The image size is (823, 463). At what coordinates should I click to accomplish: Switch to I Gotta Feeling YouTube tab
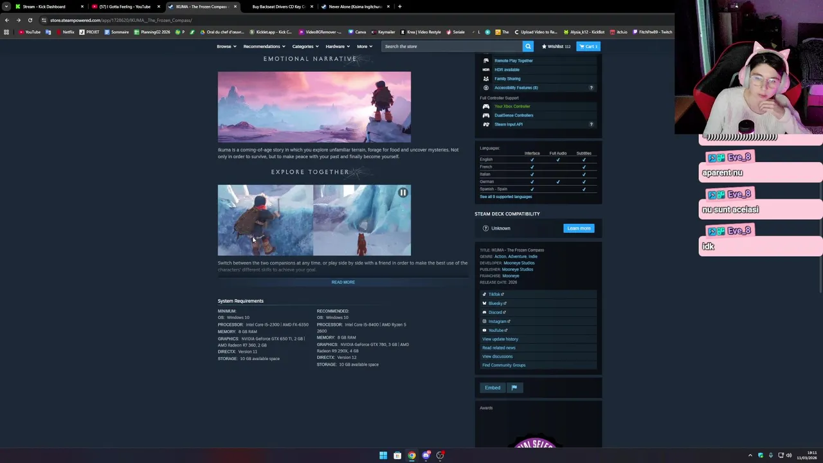125,6
